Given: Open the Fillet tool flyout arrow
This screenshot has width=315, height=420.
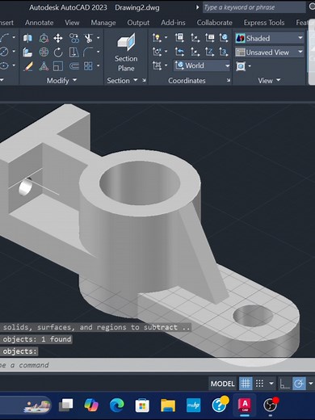Looking at the screenshot, I should point(99,52).
